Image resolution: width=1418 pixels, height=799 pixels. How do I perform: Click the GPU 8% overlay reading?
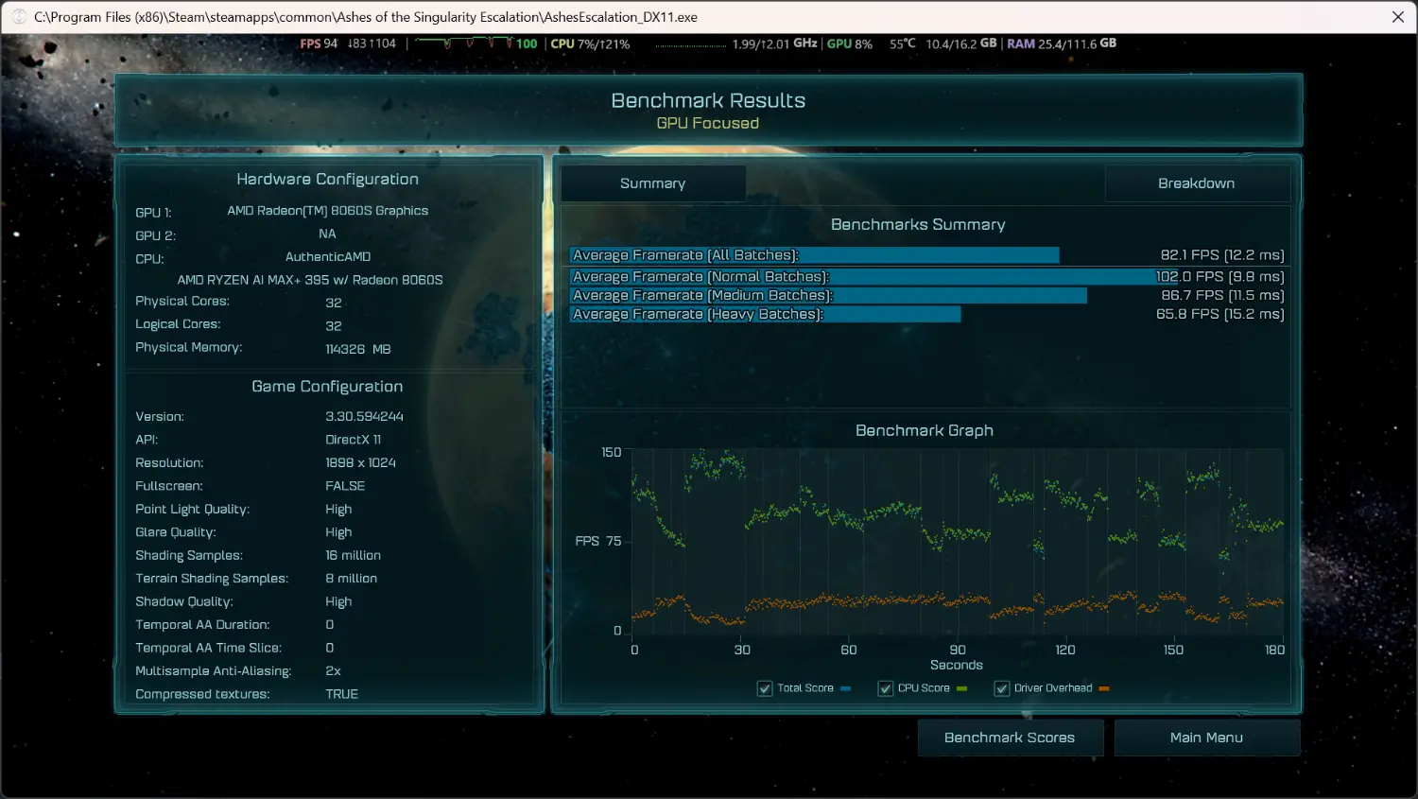(850, 43)
